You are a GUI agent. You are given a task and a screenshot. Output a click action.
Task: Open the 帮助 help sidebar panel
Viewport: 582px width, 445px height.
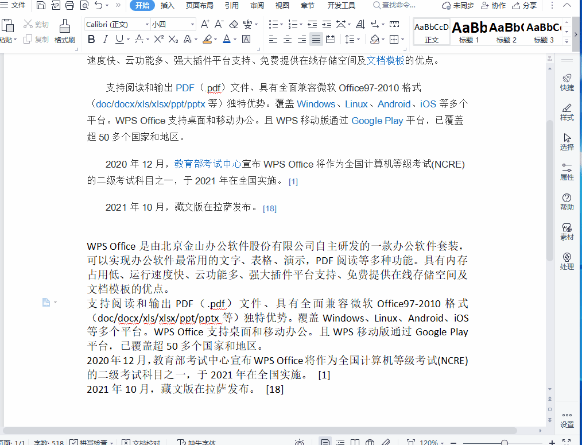(x=567, y=202)
